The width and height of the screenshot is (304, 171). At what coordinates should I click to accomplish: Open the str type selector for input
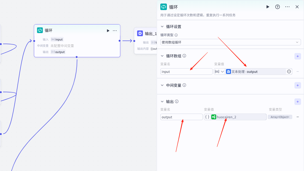219,71
